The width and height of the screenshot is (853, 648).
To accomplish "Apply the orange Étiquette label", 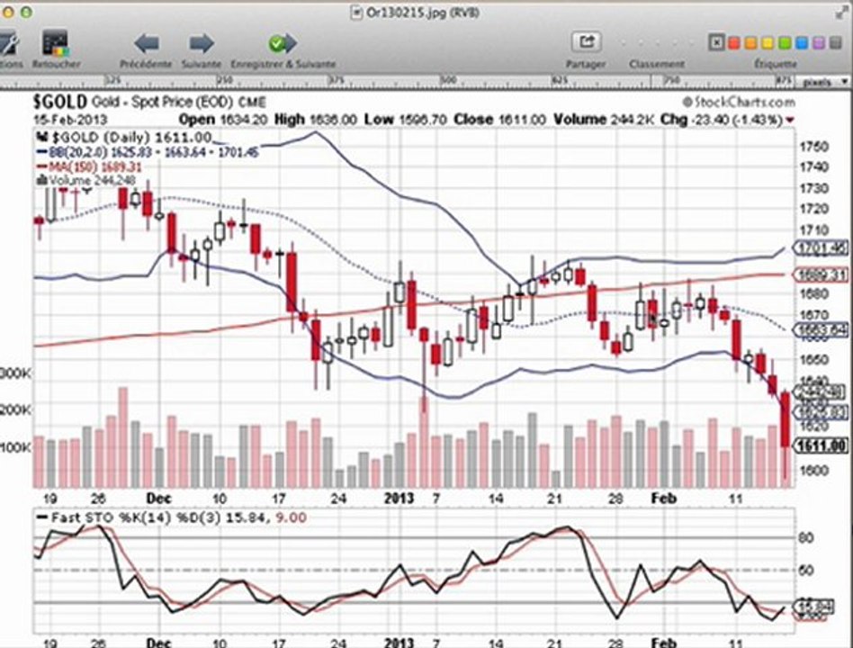I will (750, 42).
